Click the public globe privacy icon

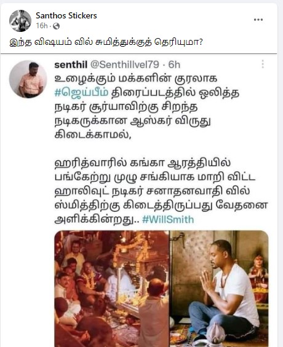tap(56, 26)
